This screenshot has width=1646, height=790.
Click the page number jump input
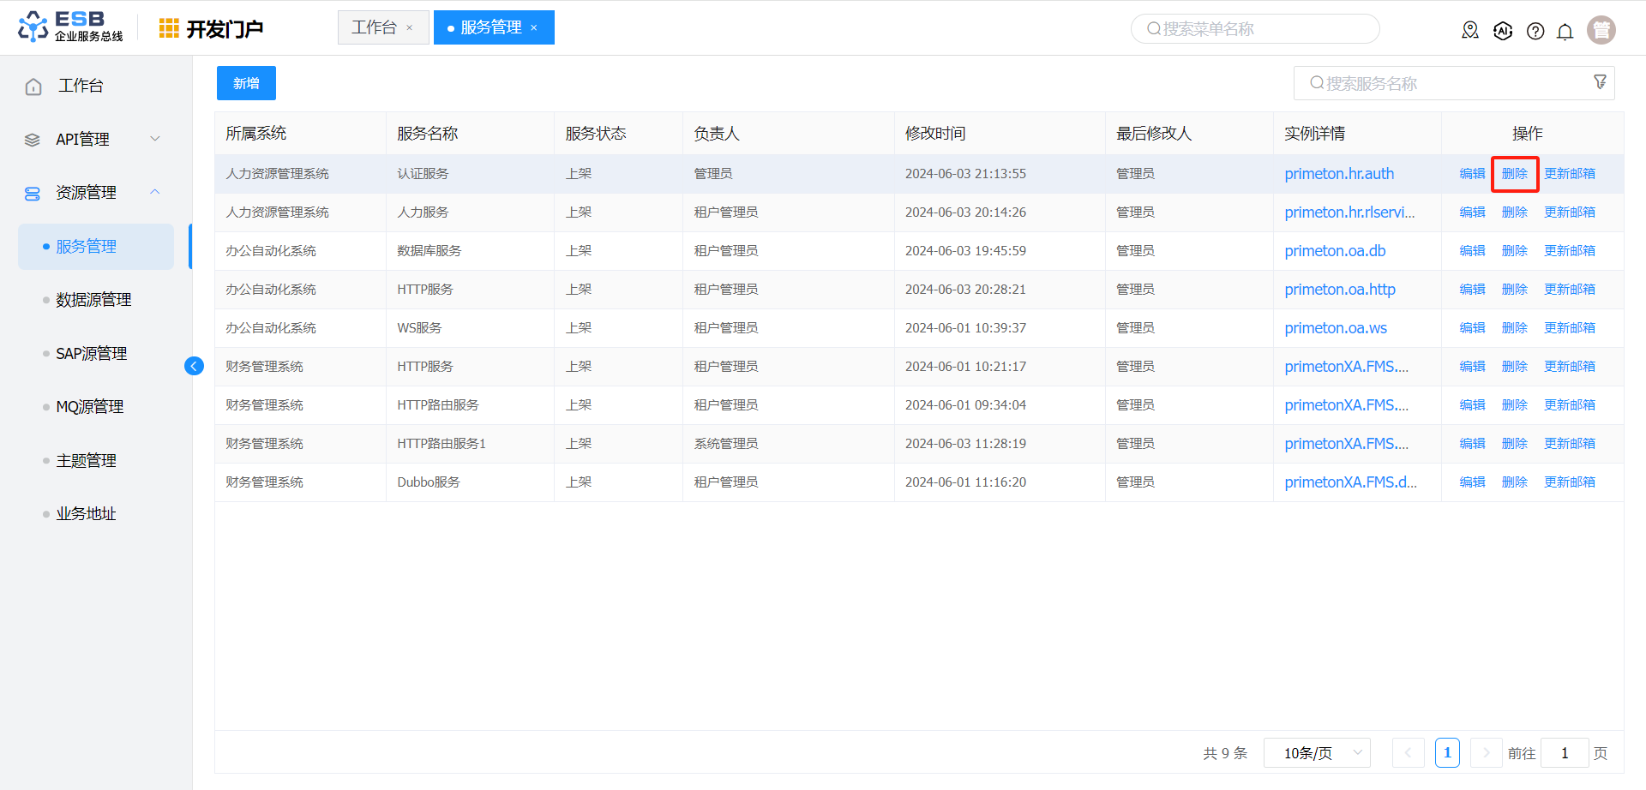pyautogui.click(x=1564, y=753)
